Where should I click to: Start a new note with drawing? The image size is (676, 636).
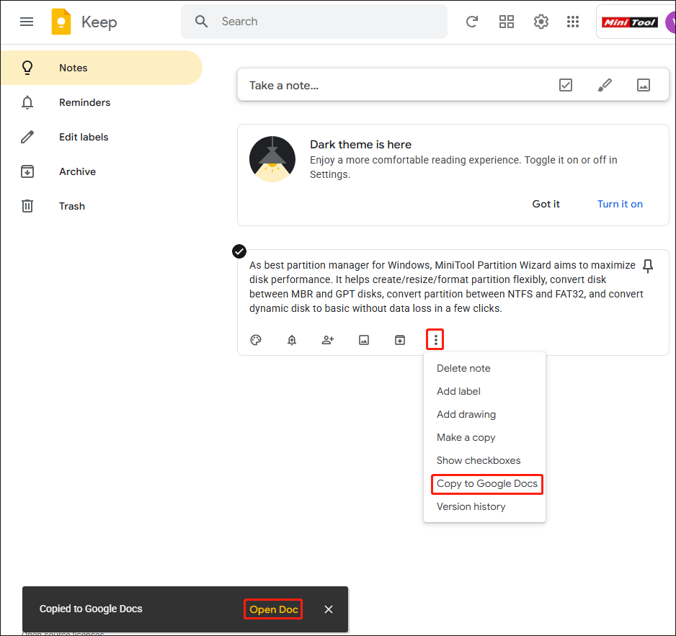pos(605,85)
